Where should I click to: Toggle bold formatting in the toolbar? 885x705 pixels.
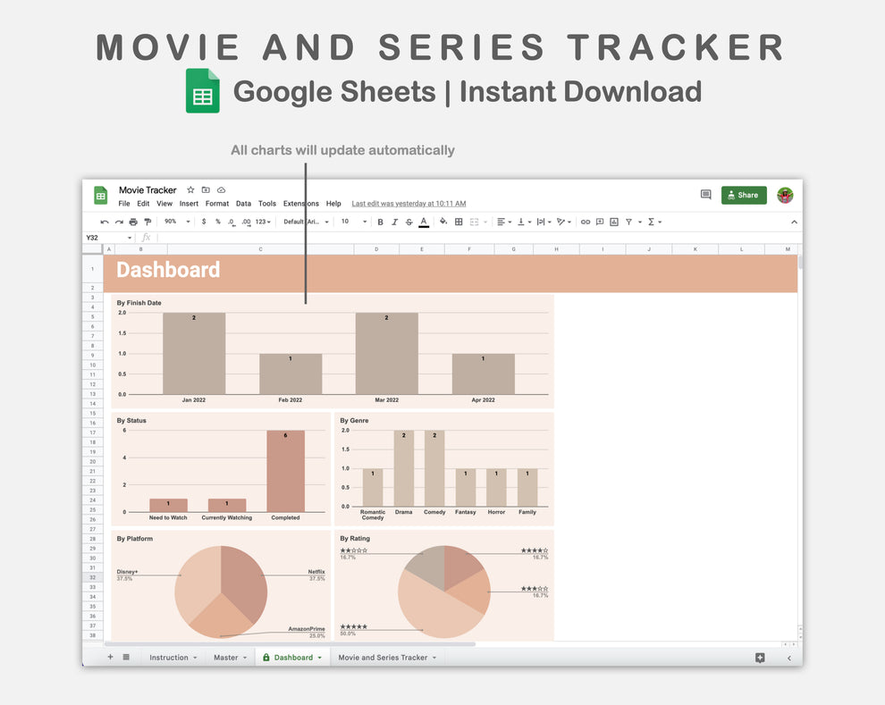(380, 222)
